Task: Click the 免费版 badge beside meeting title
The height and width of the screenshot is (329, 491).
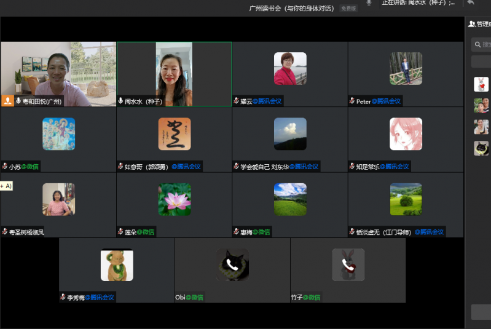Action: [348, 9]
